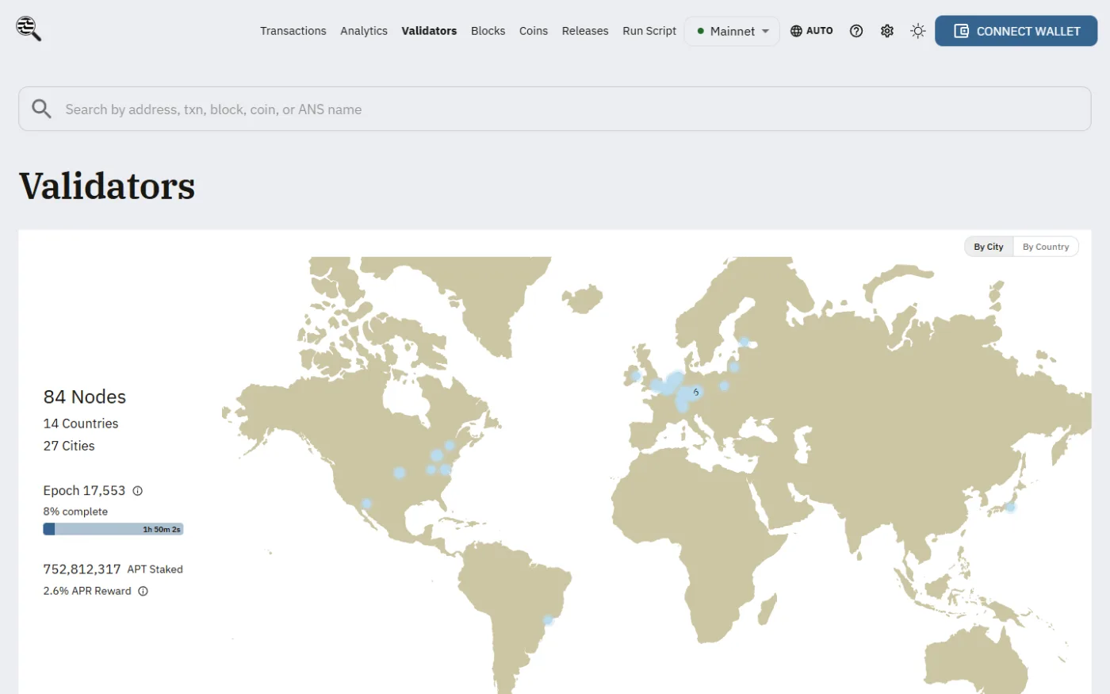The image size is (1110, 694).
Task: Click the node cluster marker labeled 6
Action: tap(696, 392)
